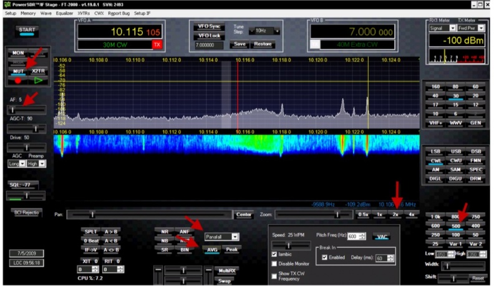Set zoom to 1x

coord(379,214)
